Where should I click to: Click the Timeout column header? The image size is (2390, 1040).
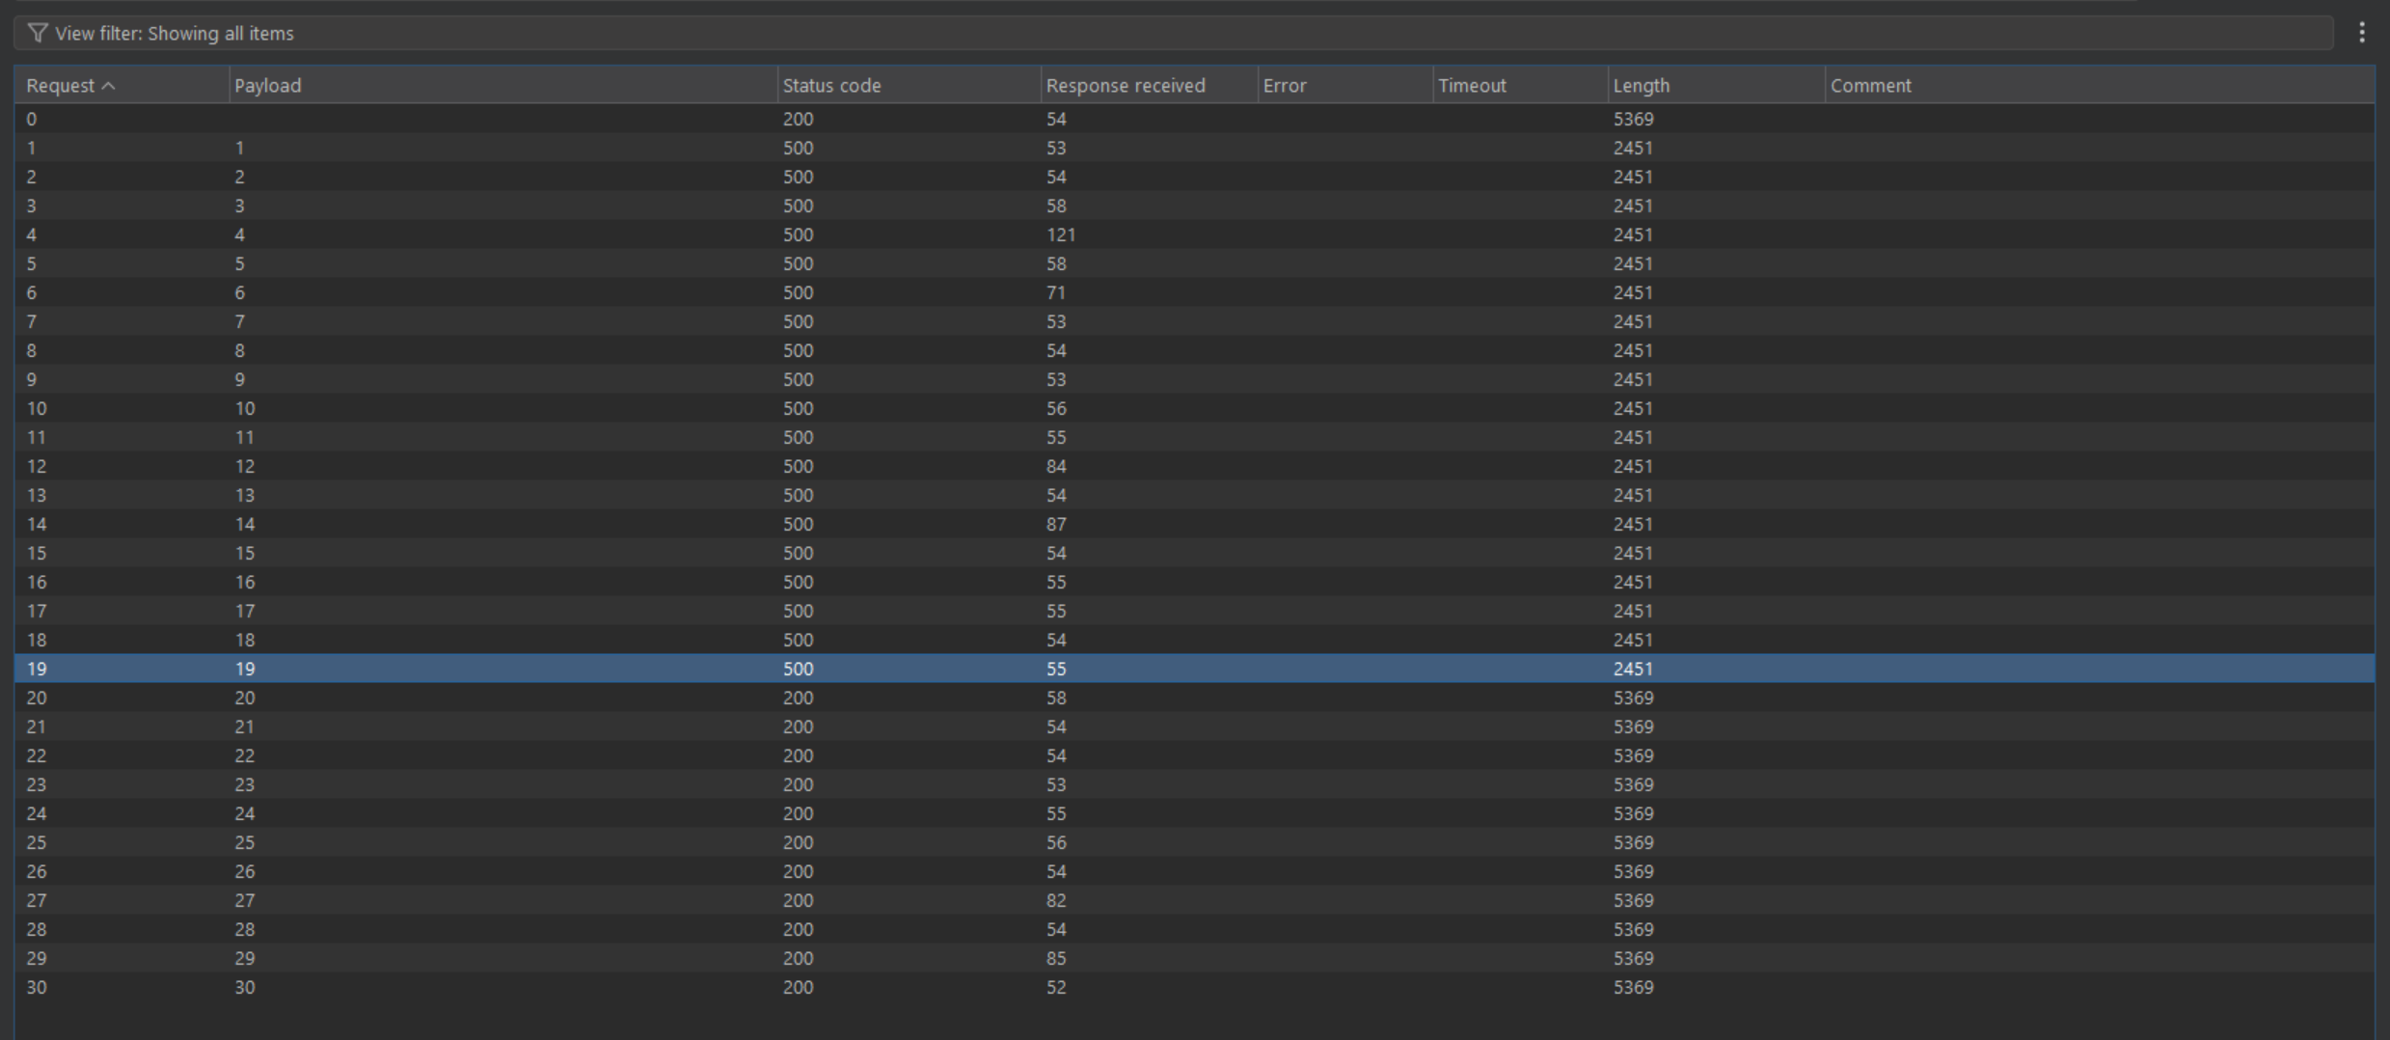pos(1472,86)
